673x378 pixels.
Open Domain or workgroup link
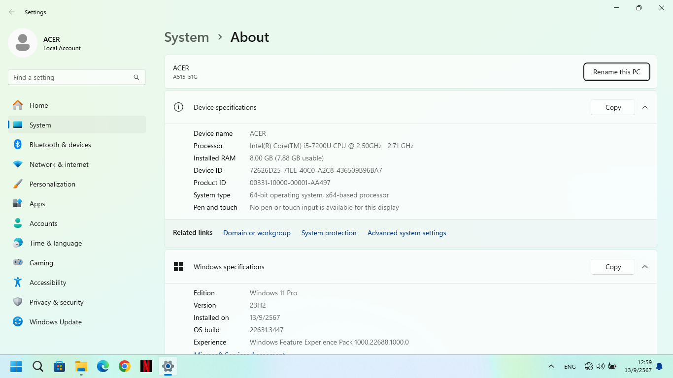[257, 233]
